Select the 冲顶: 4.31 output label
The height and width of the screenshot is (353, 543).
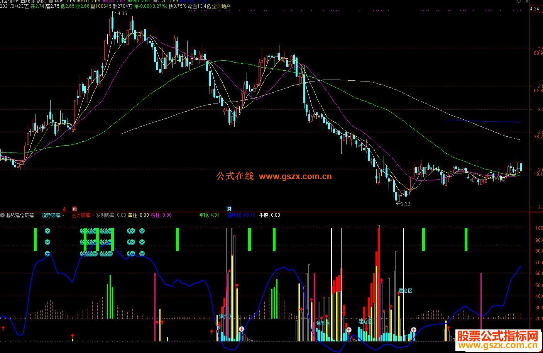209,215
